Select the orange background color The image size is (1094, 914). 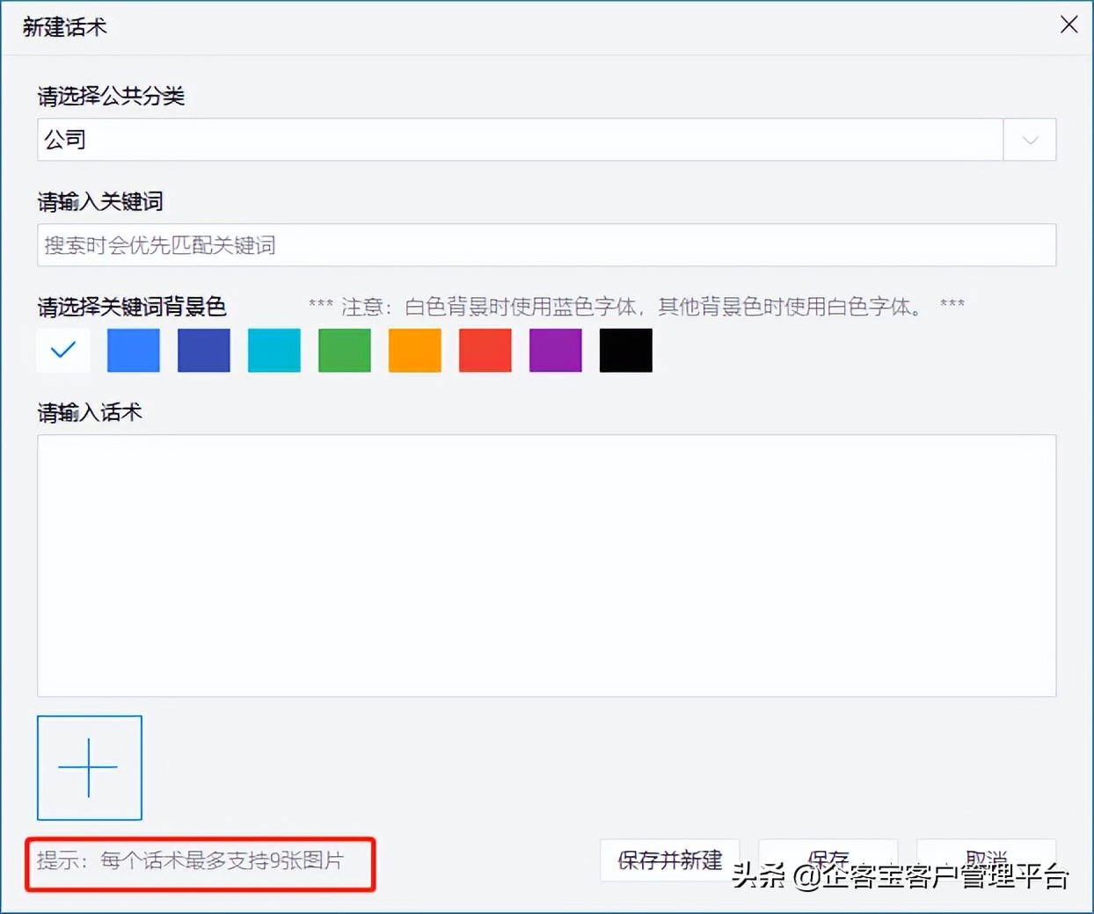[x=414, y=350]
